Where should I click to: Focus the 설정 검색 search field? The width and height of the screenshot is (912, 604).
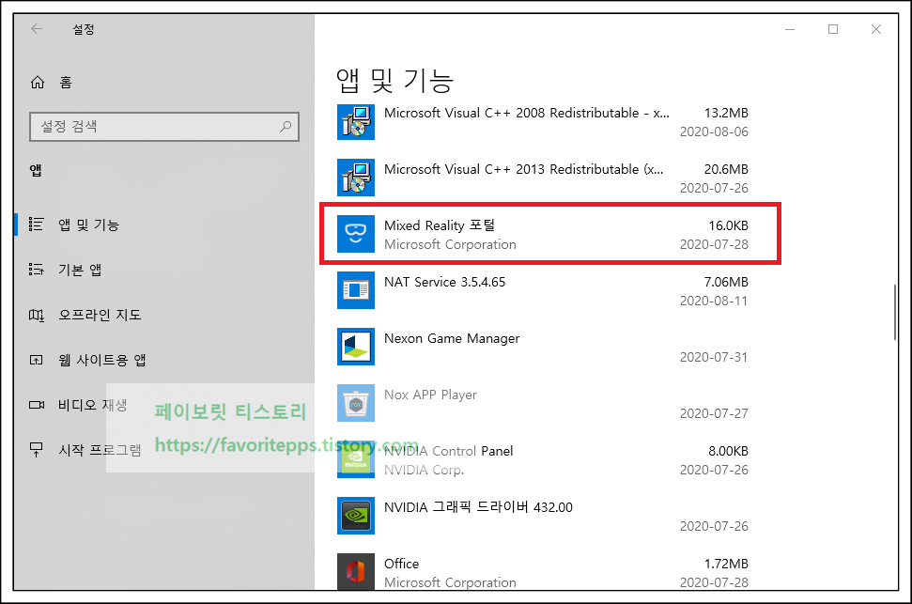click(164, 127)
